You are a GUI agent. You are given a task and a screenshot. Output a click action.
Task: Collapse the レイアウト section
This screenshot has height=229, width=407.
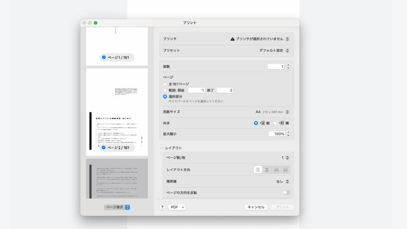(162, 148)
